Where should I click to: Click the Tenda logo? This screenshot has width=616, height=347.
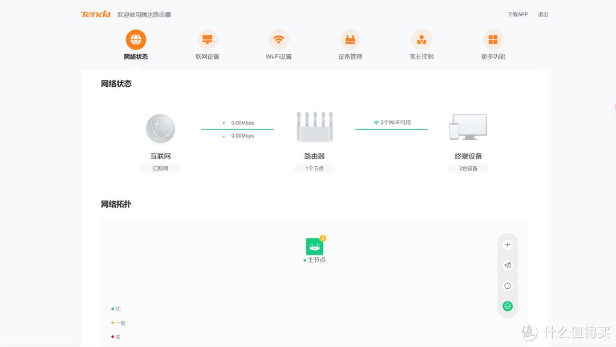(95, 14)
